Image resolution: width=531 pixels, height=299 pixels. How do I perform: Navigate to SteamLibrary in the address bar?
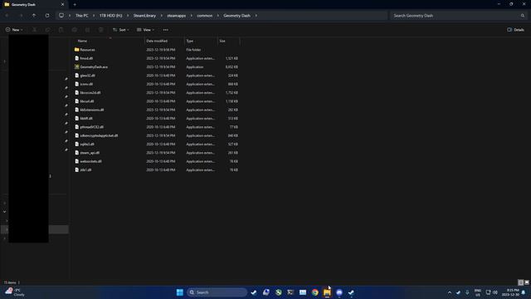144,16
